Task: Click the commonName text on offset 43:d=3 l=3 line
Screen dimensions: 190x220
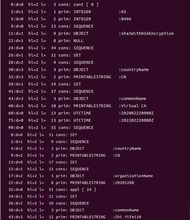Action: pos(133,99)
